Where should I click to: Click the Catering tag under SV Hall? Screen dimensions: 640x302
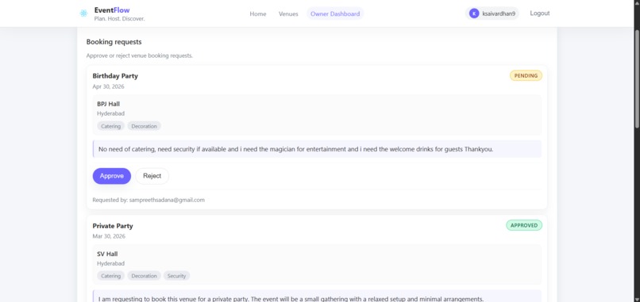110,276
